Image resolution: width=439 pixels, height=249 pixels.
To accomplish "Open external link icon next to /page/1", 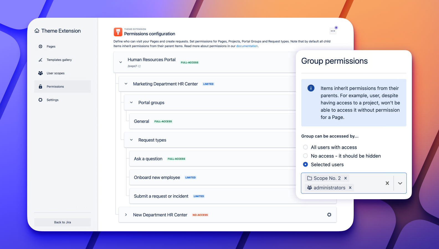I will pos(140,66).
